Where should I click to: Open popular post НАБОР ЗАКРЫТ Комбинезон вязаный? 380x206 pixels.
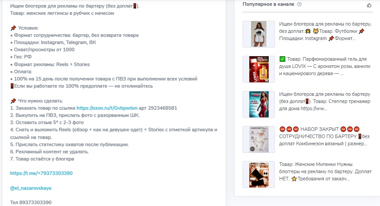(x=324, y=136)
